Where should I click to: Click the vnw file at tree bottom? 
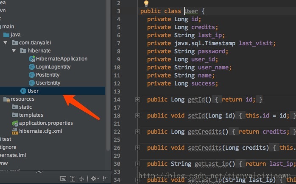(x=4, y=163)
